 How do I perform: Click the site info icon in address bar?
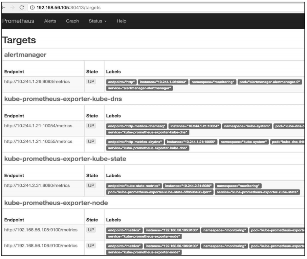tap(32, 8)
